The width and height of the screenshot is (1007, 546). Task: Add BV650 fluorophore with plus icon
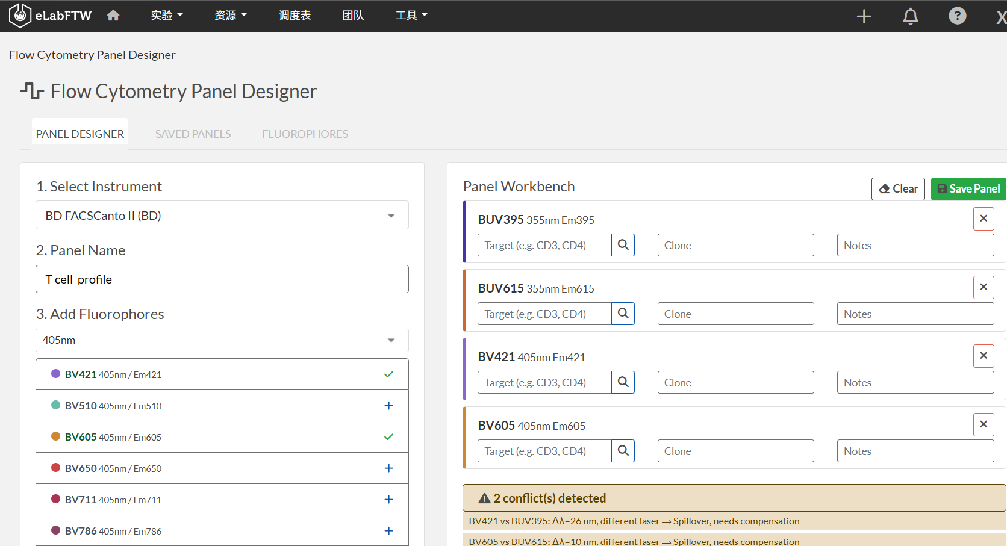point(388,468)
